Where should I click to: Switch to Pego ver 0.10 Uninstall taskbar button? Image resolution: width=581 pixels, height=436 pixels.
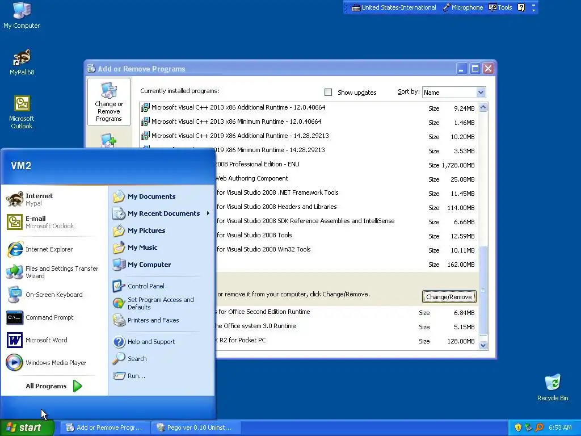pos(196,427)
